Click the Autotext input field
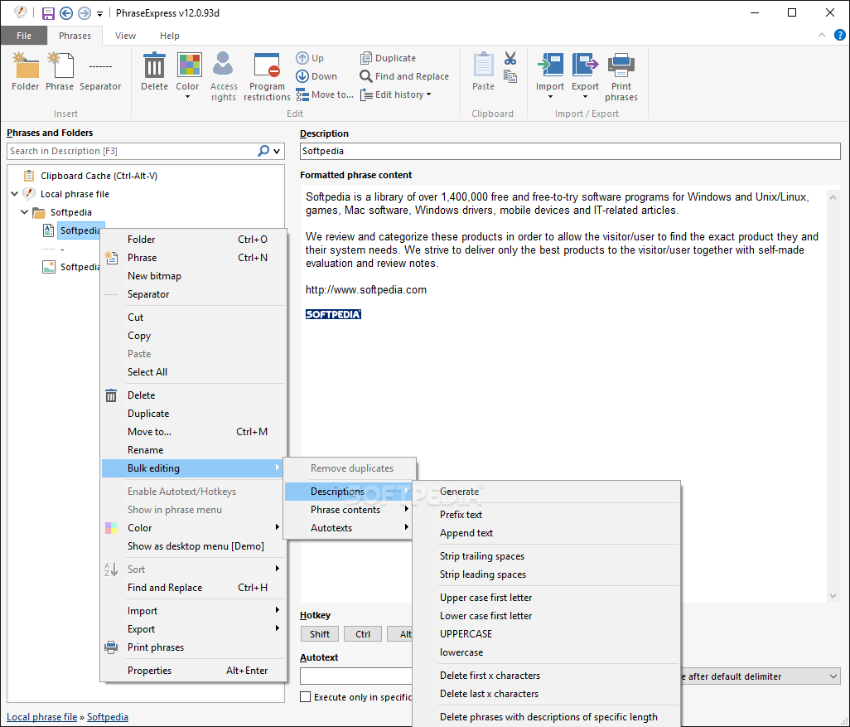This screenshot has height=727, width=850. 356,676
